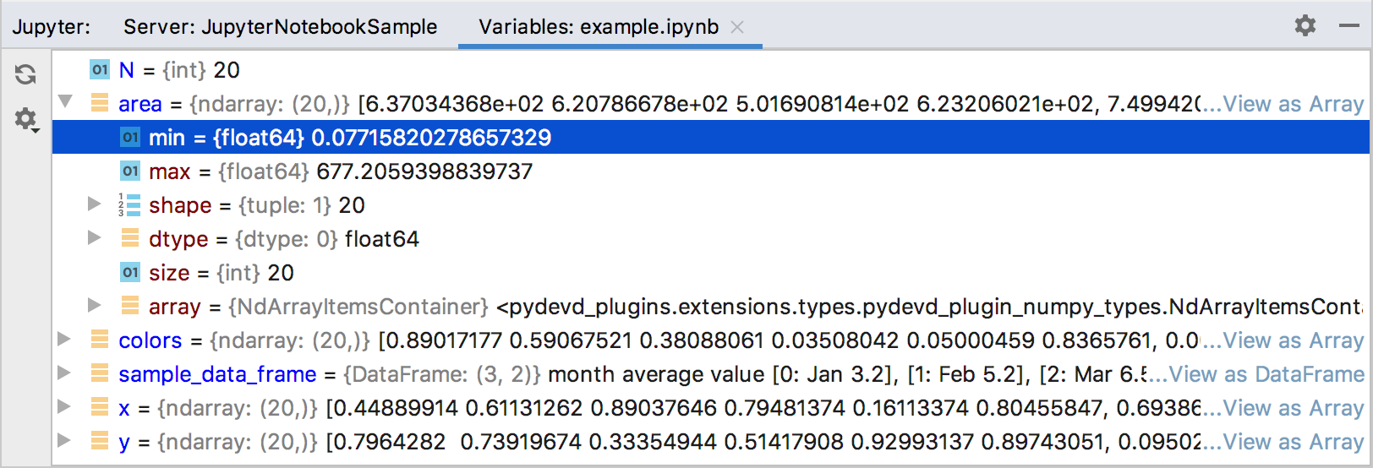
Task: Expand the dtype node
Action: tap(95, 238)
